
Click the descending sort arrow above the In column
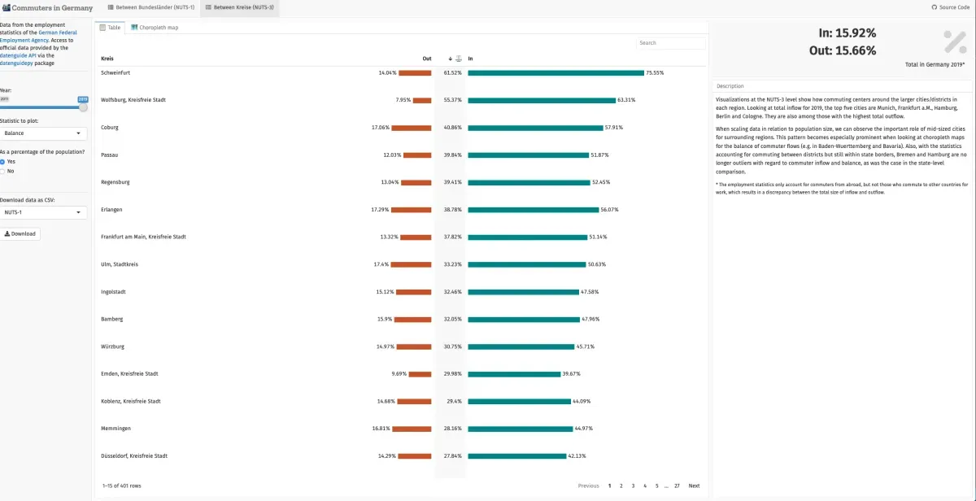pyautogui.click(x=450, y=59)
